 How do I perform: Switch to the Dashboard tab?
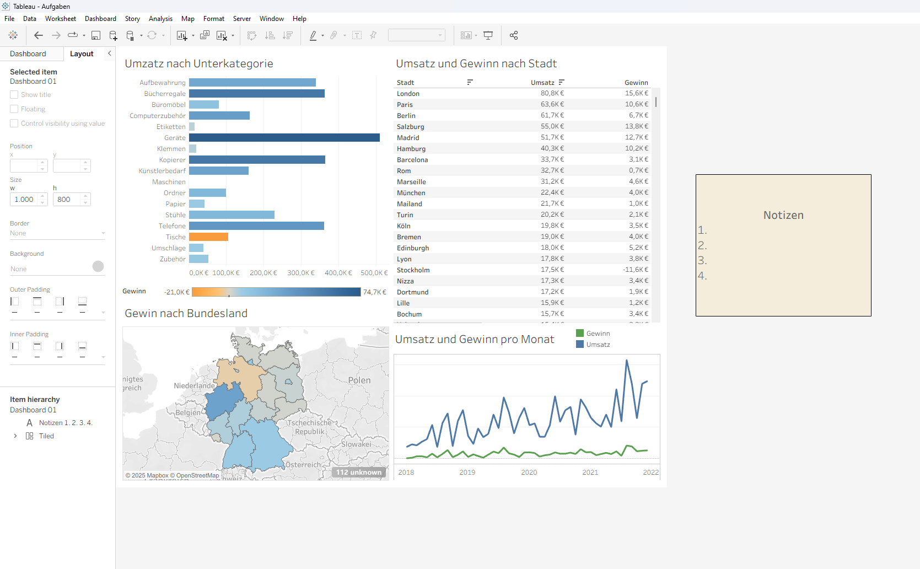28,54
